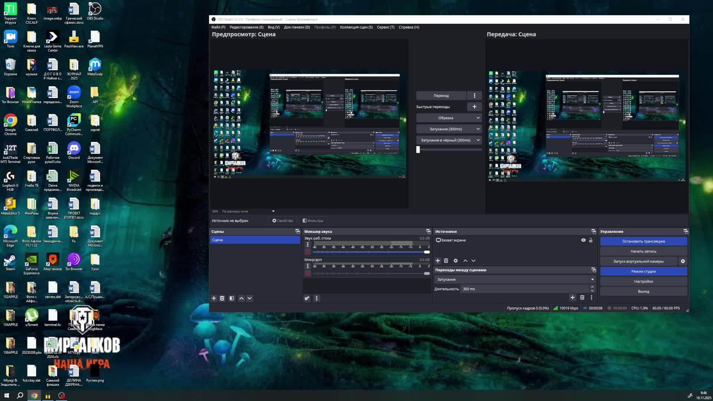The image size is (713, 401).
Task: Float the Микшер звука dock panel
Action: [x=428, y=231]
